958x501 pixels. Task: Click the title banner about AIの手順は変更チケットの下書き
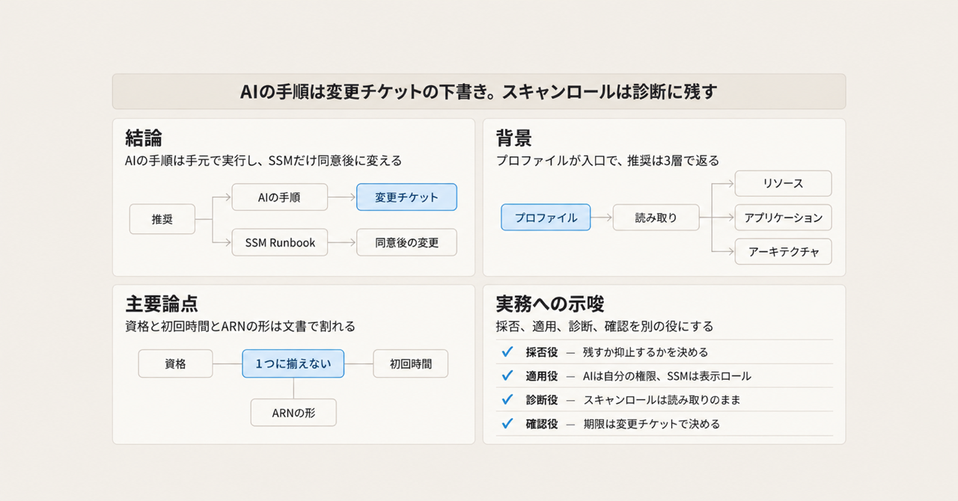pos(479,92)
